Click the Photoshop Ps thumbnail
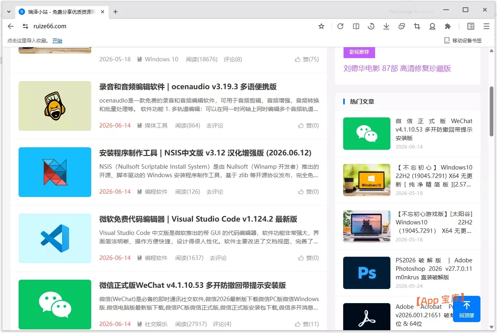Viewport: 497px width, 333px height. (367, 273)
